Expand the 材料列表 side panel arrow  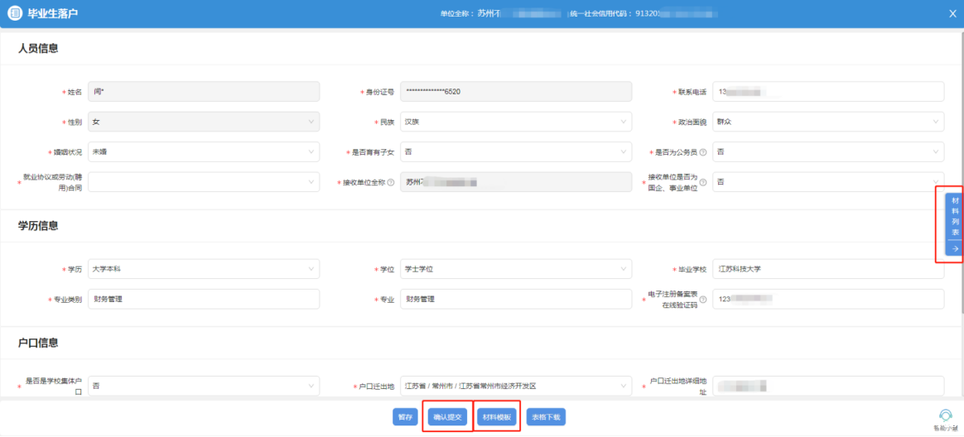(955, 248)
